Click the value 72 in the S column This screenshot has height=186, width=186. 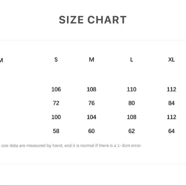[56, 103]
